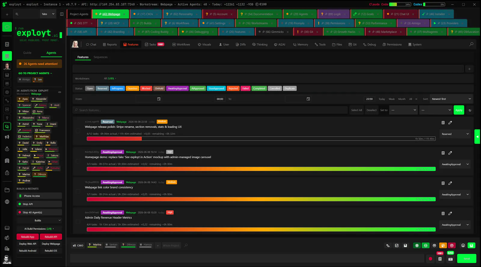481x267 pixels.
Task: Toggle the Blocked status filter
Action: [x=146, y=88]
